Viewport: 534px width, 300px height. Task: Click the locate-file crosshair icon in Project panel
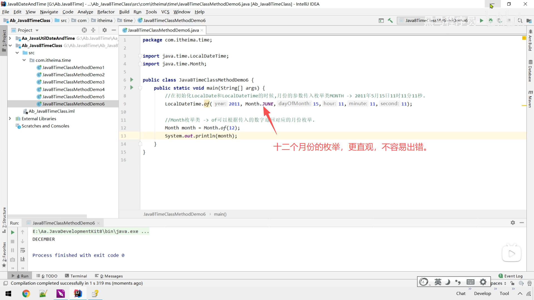pos(84,30)
